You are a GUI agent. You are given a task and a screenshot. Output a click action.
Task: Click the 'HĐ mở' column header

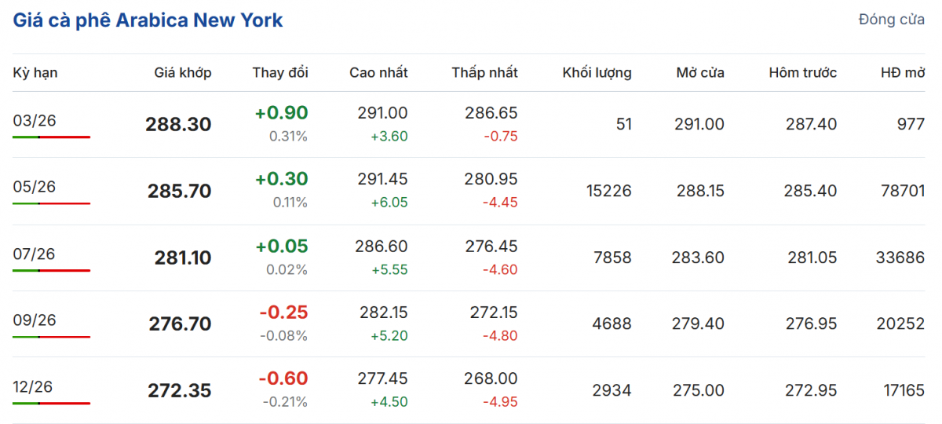(x=903, y=73)
